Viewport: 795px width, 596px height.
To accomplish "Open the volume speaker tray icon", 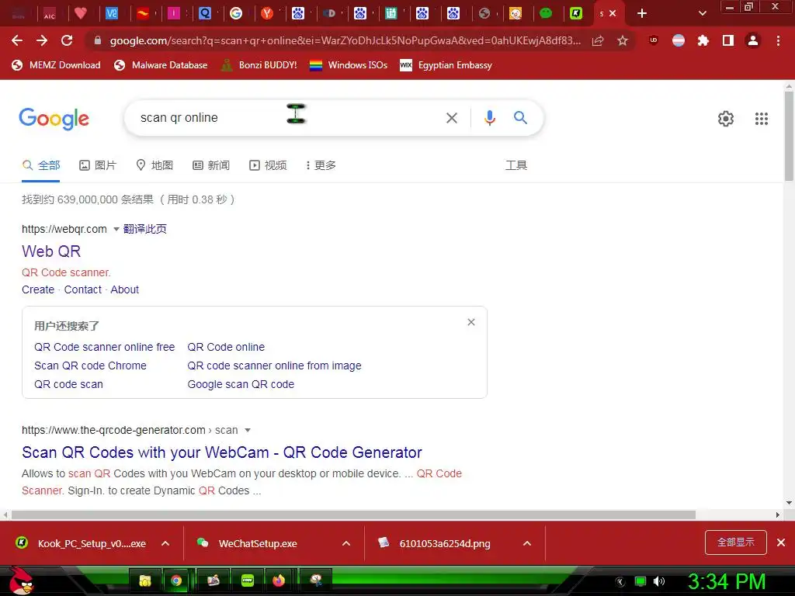I will coord(659,581).
